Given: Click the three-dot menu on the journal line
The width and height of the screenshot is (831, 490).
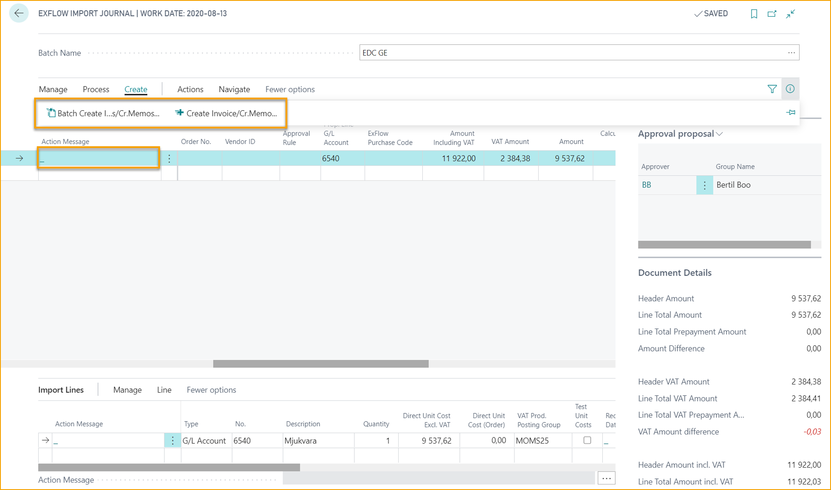Looking at the screenshot, I should [170, 158].
